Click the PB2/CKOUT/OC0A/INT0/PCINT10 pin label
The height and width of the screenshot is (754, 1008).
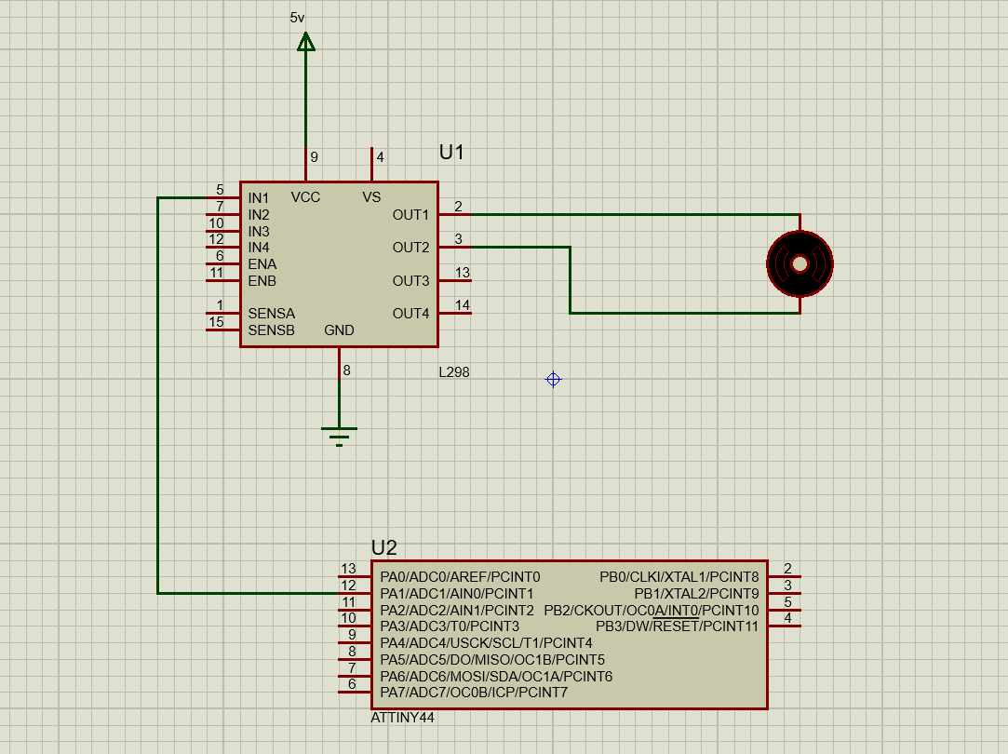tap(652, 611)
